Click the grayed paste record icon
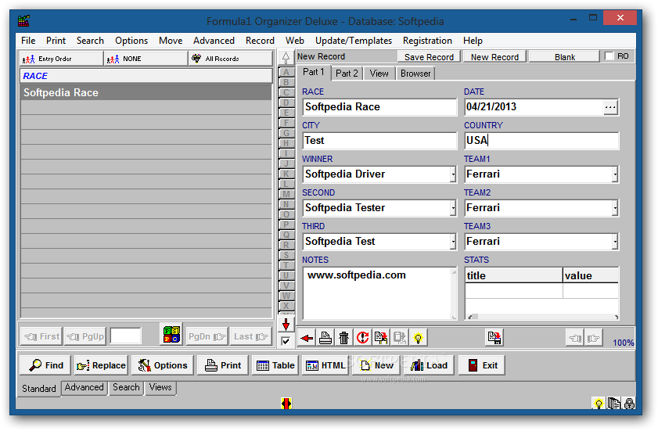Screen dimensions: 658x431 (x=400, y=338)
